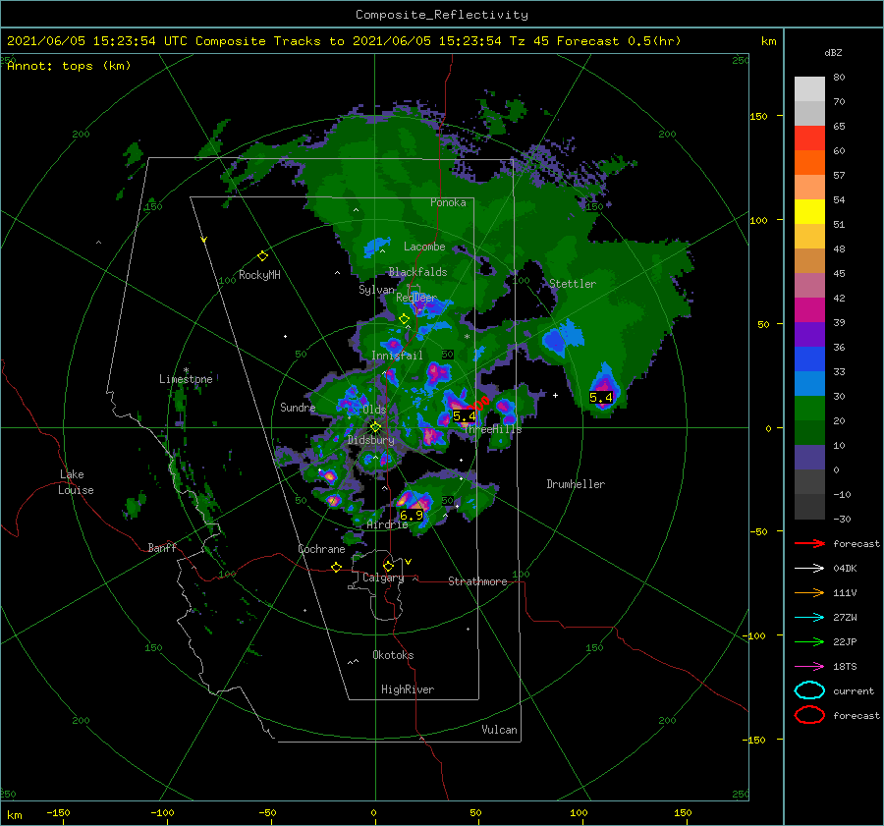Click the 5.4 label on isolated eastern cell
The image size is (884, 826).
(600, 398)
